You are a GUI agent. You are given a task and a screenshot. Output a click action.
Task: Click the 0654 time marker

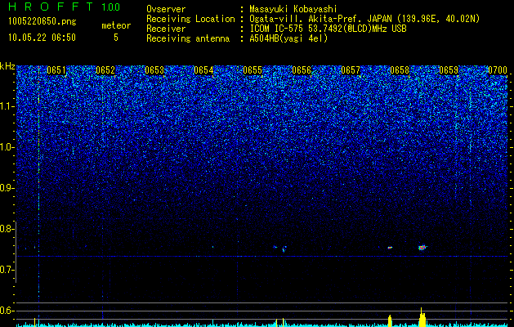coord(203,70)
